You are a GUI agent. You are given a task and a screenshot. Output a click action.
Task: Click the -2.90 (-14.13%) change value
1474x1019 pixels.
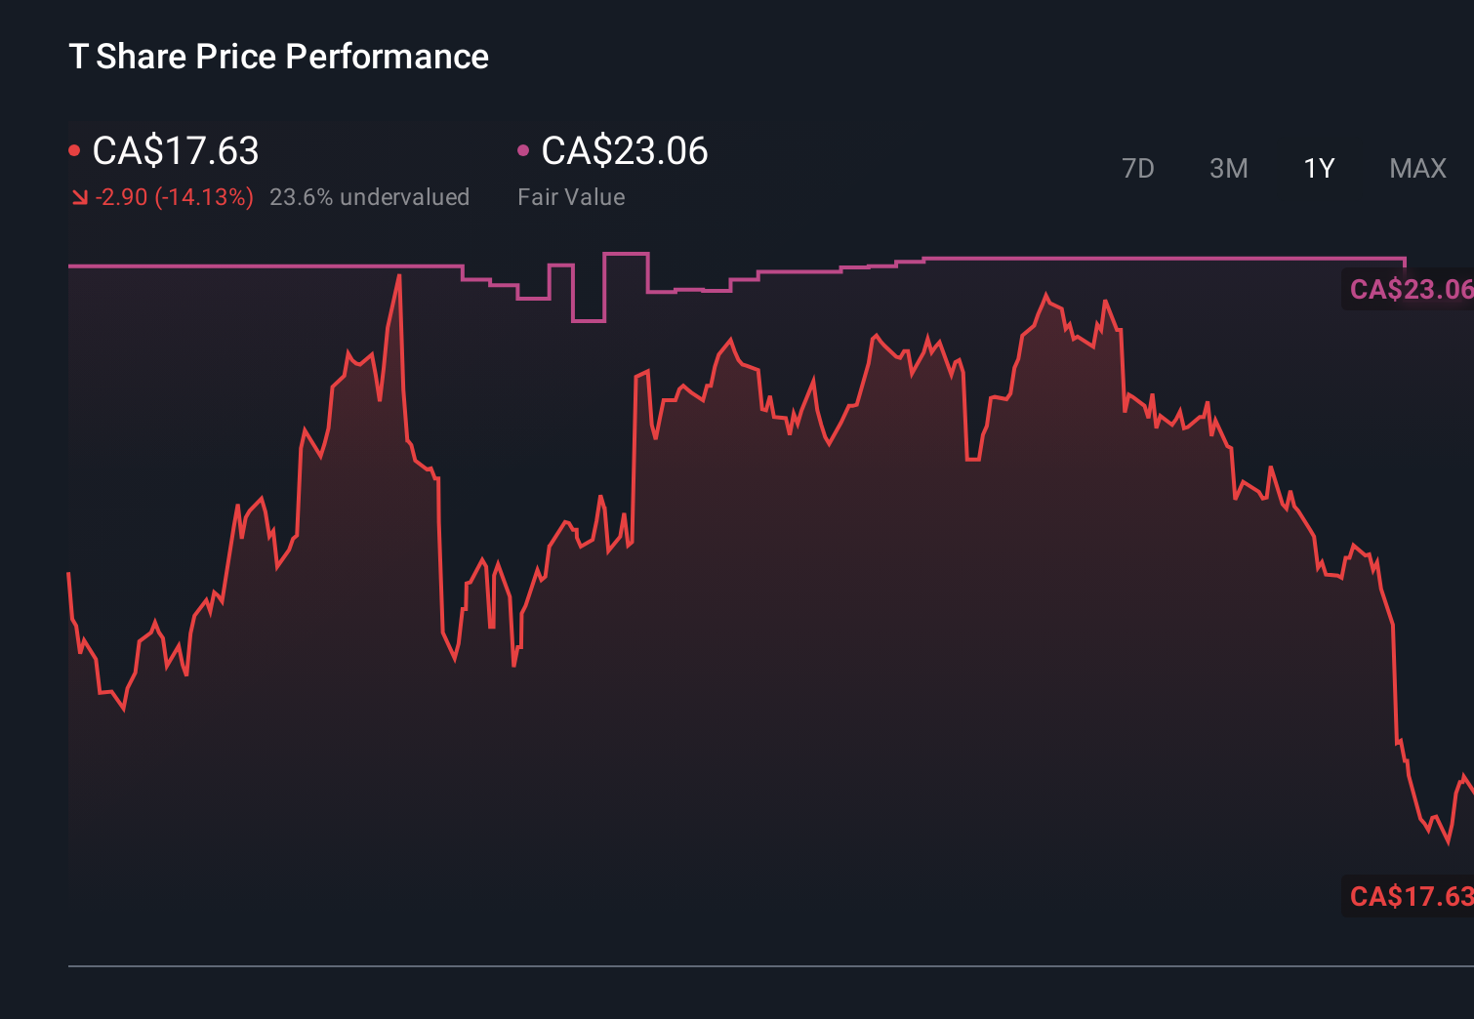172,196
